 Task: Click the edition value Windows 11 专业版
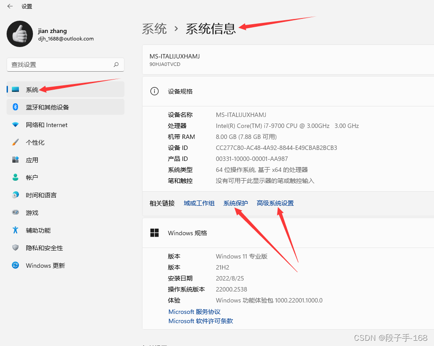tap(242, 256)
